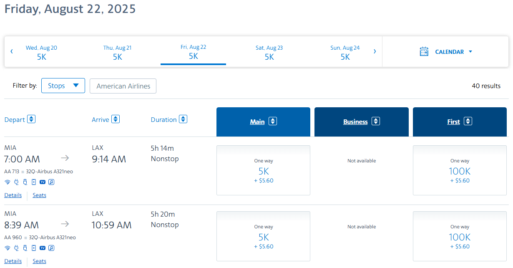The height and width of the screenshot is (268, 513).
Task: Select the Main 5K fare for AA 713
Action: (263, 170)
